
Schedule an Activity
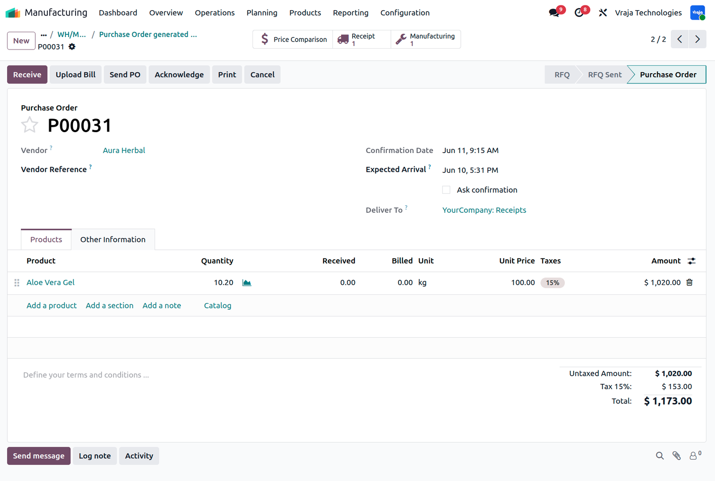pos(139,456)
